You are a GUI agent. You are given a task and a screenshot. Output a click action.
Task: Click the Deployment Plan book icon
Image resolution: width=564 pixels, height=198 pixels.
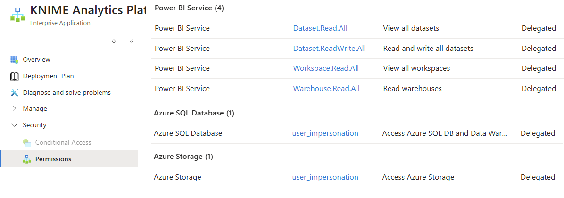click(x=14, y=76)
